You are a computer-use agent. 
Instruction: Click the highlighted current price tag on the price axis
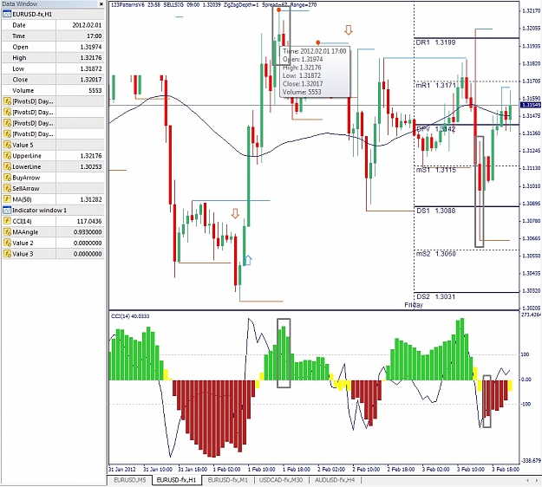pyautogui.click(x=531, y=105)
